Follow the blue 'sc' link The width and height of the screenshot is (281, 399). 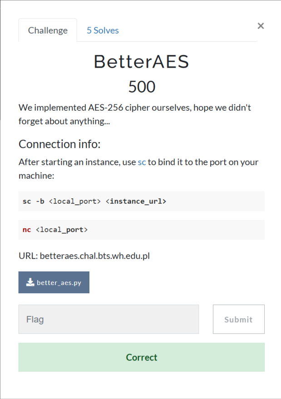coord(142,162)
